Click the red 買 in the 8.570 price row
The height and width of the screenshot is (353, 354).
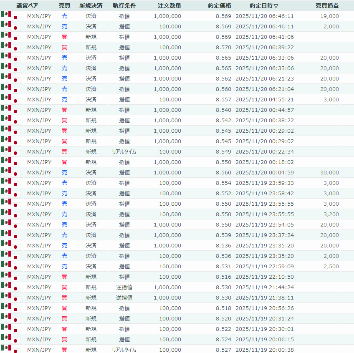tap(64, 48)
